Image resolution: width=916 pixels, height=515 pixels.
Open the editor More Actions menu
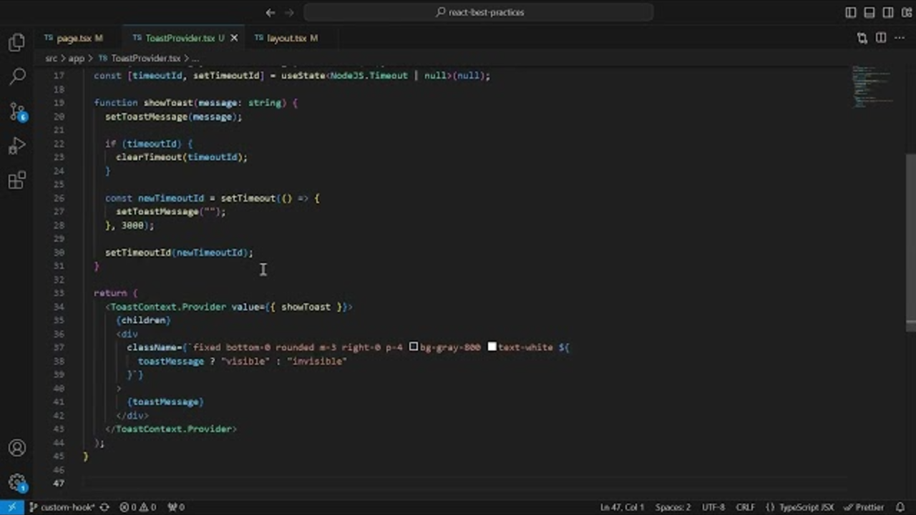[x=900, y=38]
